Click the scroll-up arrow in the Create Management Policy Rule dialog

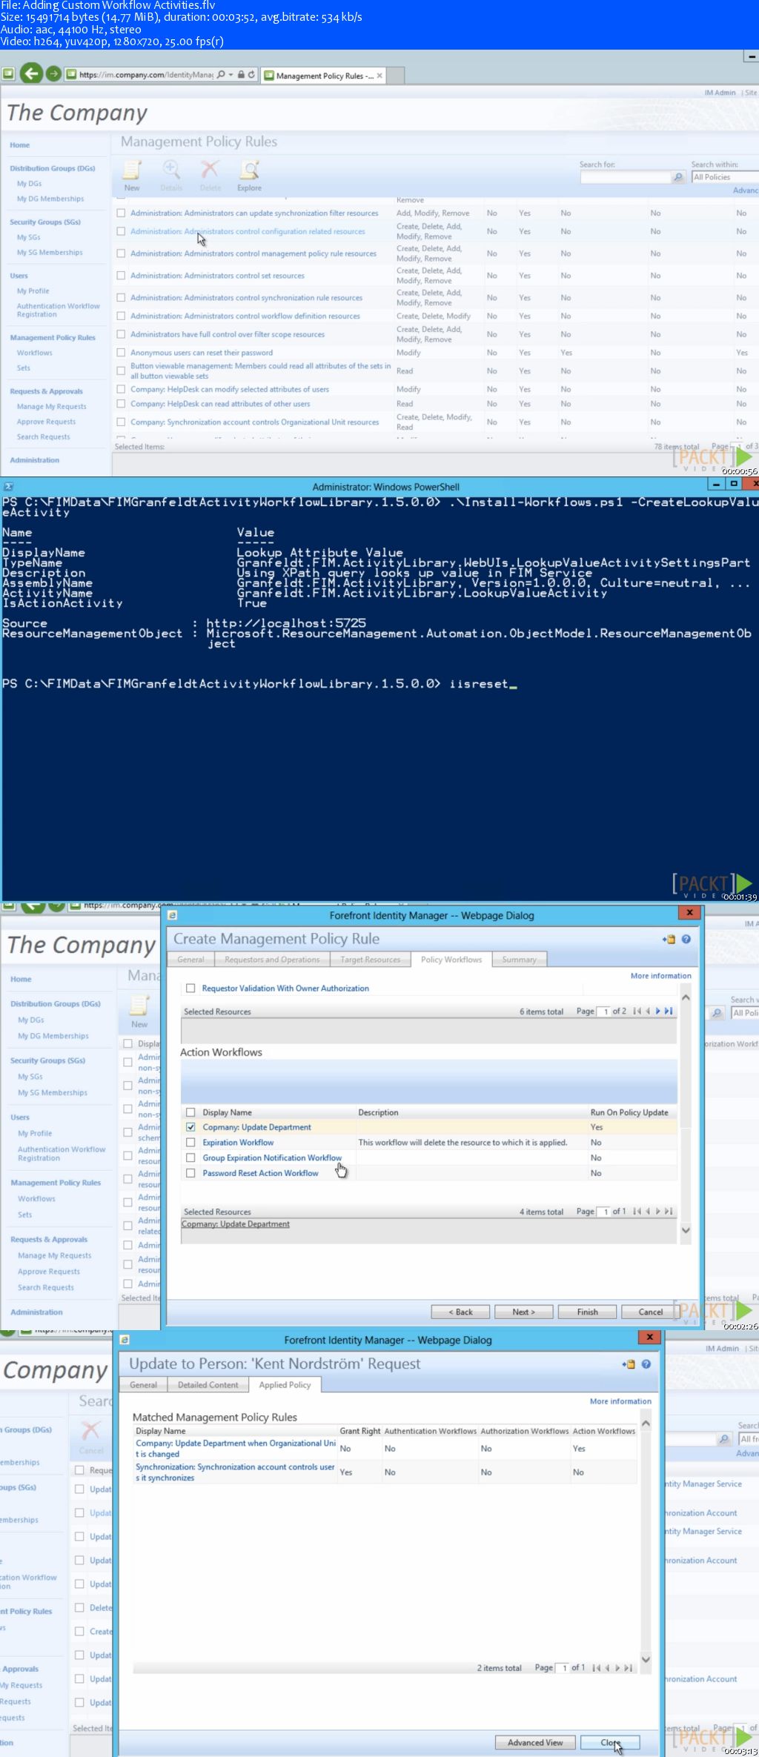pyautogui.click(x=686, y=997)
